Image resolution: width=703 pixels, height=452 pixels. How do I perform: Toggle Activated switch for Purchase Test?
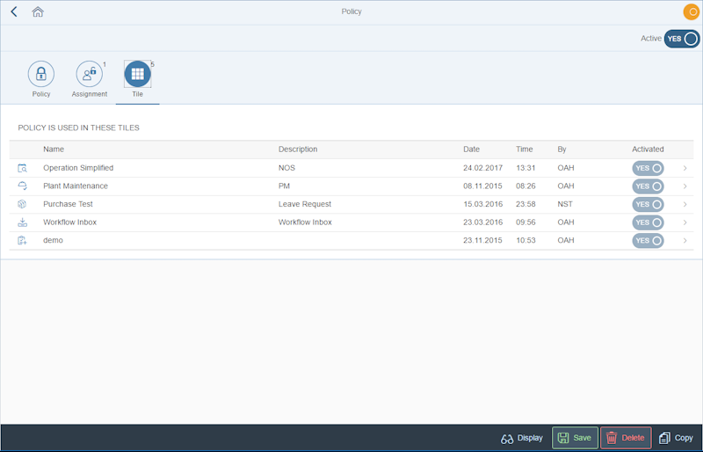tap(648, 204)
